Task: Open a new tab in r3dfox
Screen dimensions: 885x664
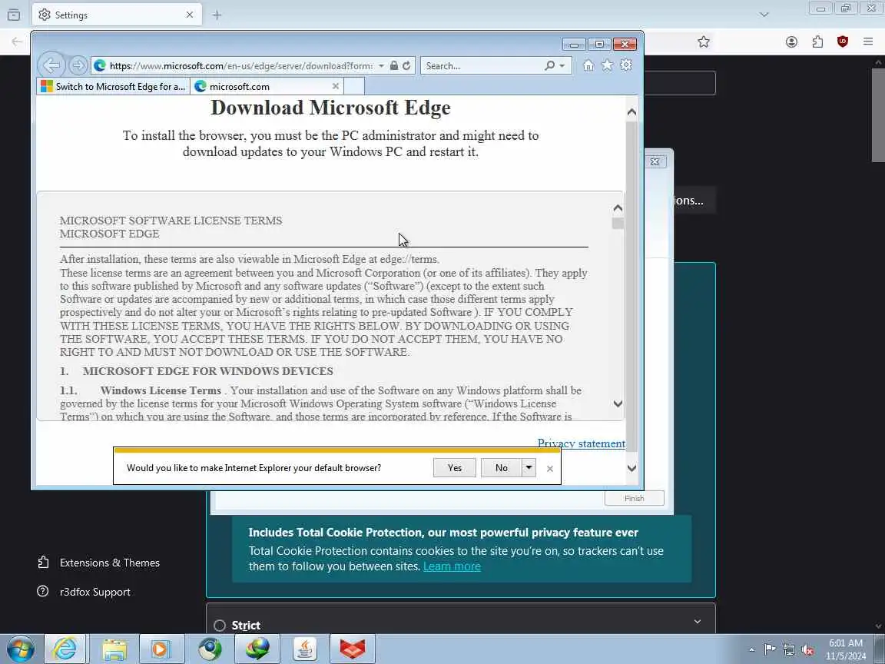Action: (217, 15)
